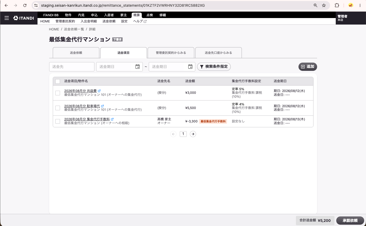Open 物件 in top navigation
The width and height of the screenshot is (366, 226).
(68, 15)
